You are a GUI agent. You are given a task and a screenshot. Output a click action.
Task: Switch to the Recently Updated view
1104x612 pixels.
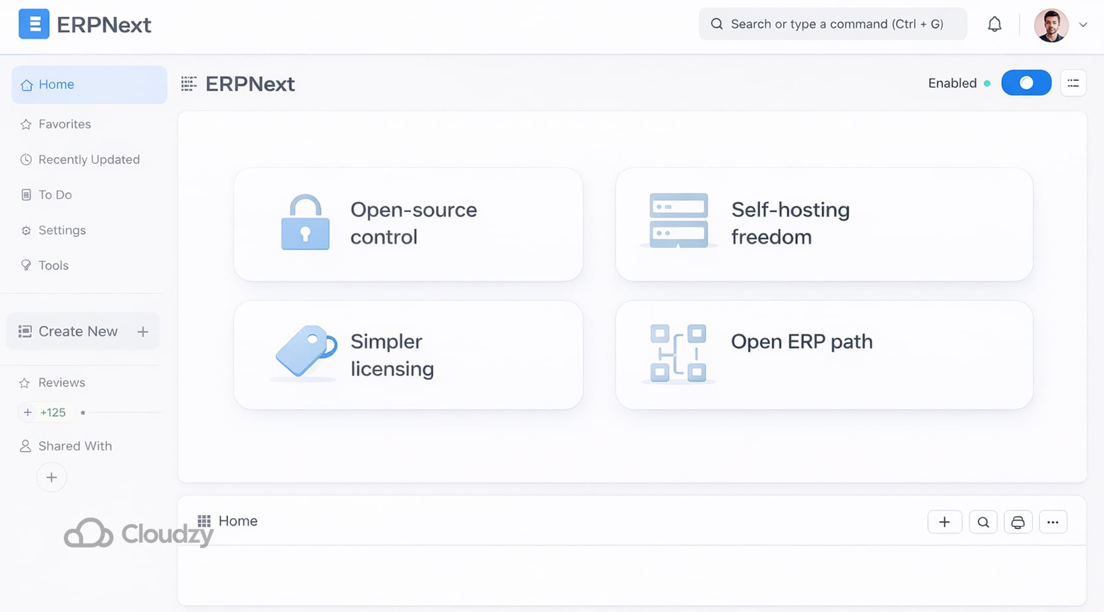[x=88, y=159]
